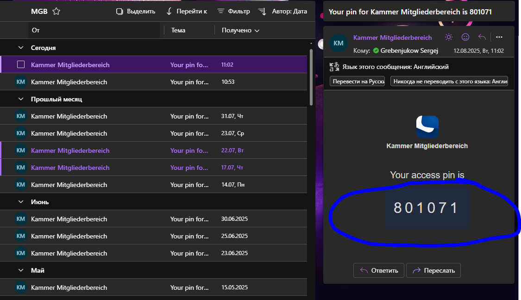Add a reaction with the smiley icon
Viewport: 521px width, 300px height.
[x=465, y=37]
